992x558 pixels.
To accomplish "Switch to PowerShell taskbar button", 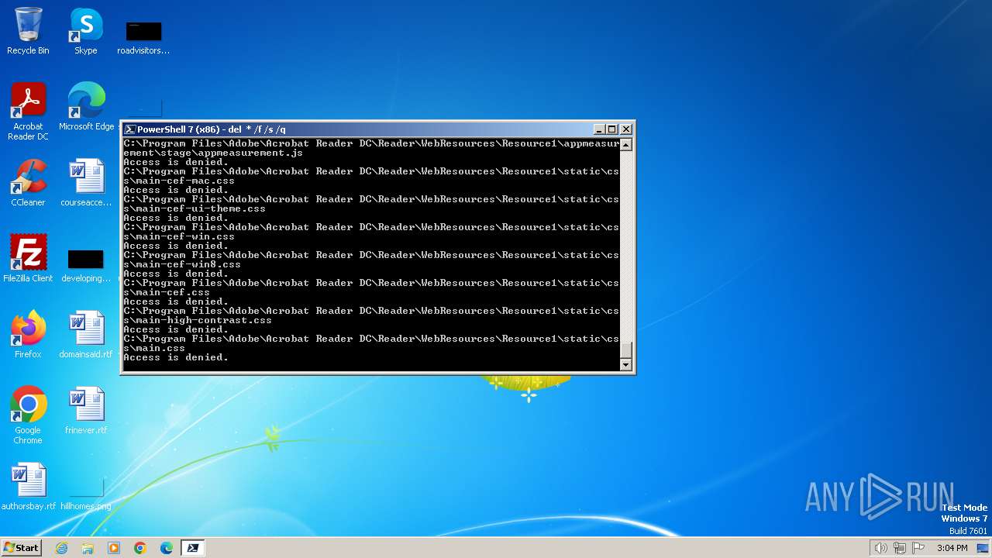I will click(193, 548).
